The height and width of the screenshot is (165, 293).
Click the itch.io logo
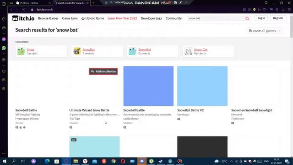click(x=23, y=18)
